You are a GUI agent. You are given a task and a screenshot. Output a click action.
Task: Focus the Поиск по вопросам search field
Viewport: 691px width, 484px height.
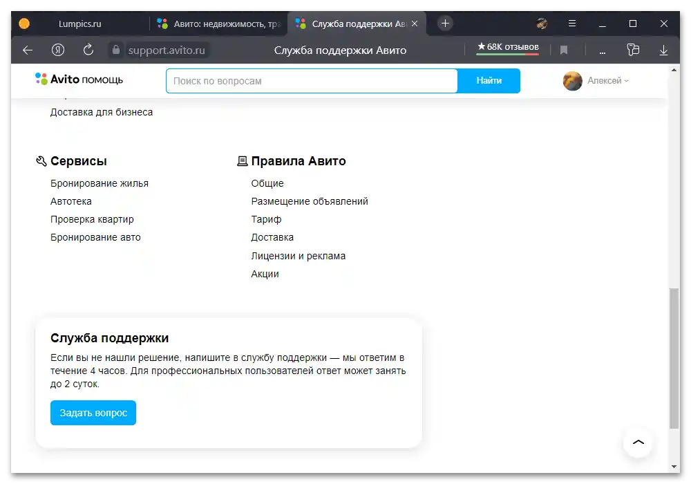click(312, 81)
